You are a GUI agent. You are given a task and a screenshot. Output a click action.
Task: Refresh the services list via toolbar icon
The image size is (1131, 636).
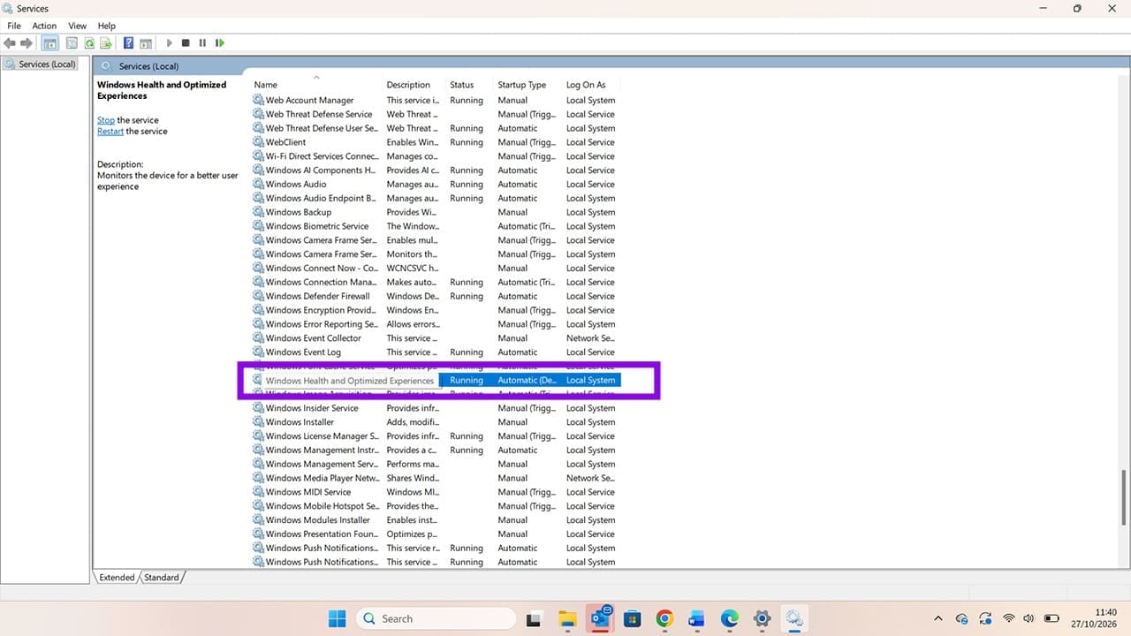click(89, 42)
